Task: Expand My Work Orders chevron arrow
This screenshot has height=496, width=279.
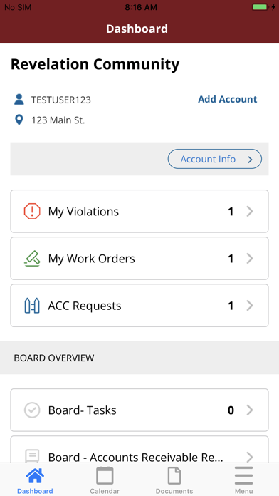Action: pyautogui.click(x=250, y=259)
